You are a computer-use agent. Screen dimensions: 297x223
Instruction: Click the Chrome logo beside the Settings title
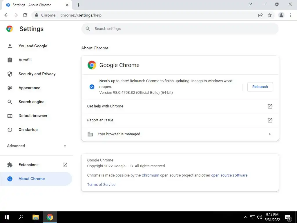[10, 29]
